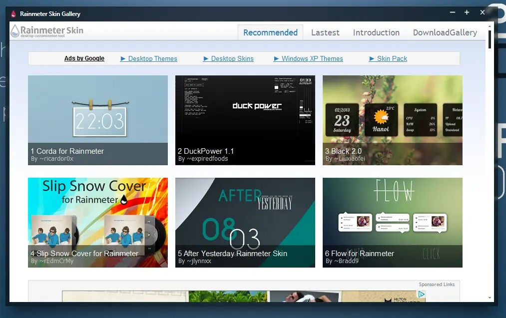Click the Sponsored Links label
Screen dimensions: 506x318
(x=437, y=285)
